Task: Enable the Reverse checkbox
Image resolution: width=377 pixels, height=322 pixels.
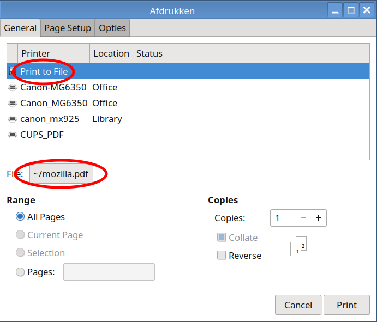Action: (x=222, y=256)
